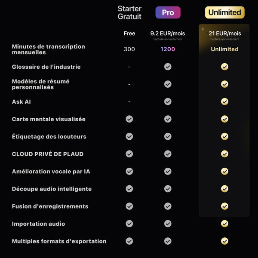The image size is (258, 258).
Task: Click Unlimited checkmark for CLOUD PRIVÉ DE PLAUD
Action: [224, 154]
